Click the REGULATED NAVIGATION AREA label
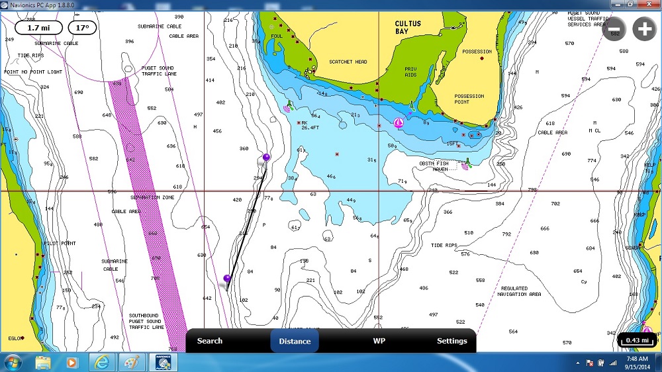 tap(519, 291)
